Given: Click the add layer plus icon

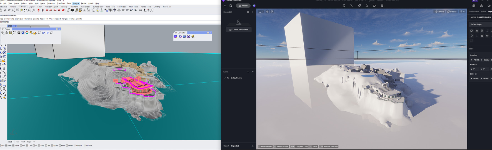Looking at the screenshot, I should click(248, 72).
